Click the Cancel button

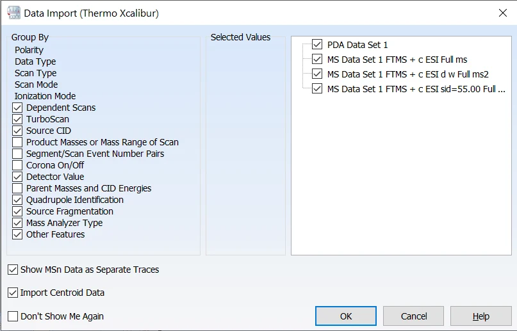point(413,316)
